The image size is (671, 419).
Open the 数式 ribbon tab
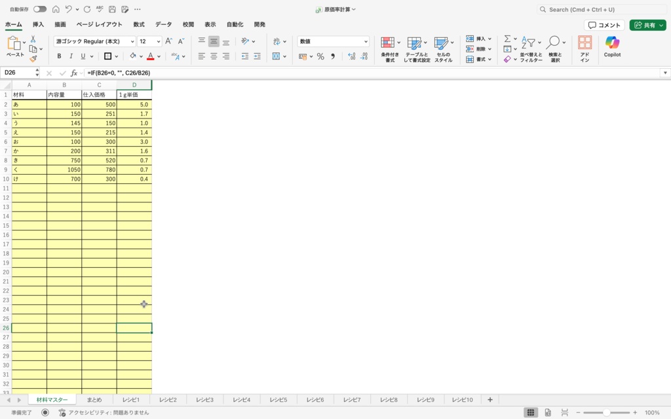click(139, 24)
